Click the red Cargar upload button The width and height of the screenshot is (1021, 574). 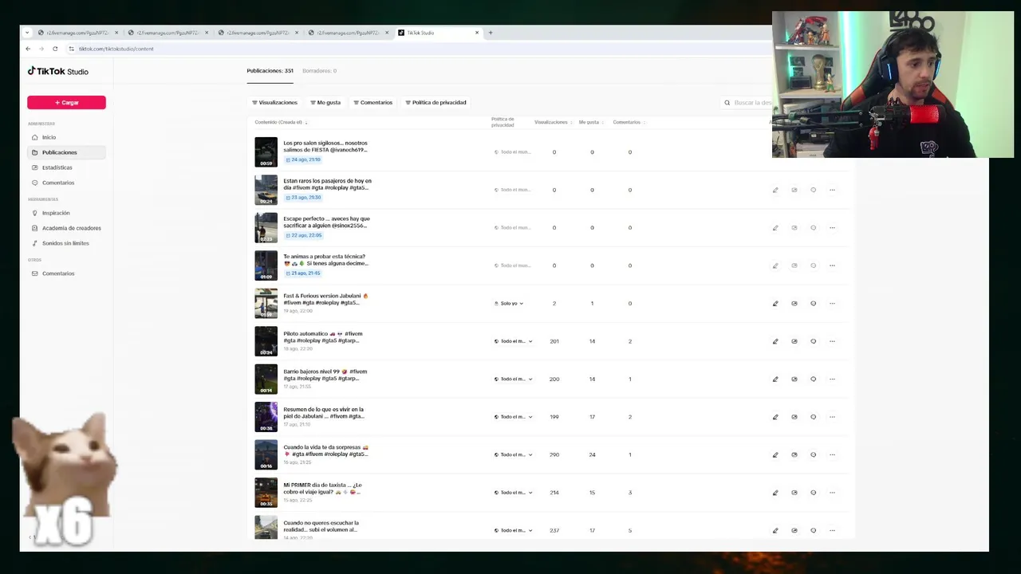(66, 103)
